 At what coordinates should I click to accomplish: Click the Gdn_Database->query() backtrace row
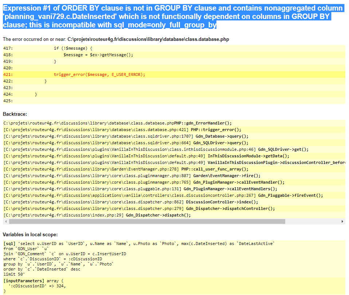pos(174,136)
